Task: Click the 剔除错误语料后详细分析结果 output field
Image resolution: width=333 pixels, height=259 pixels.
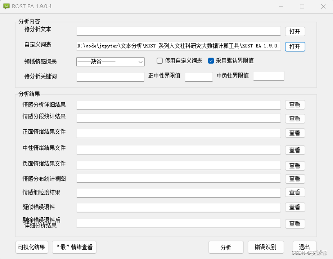Action: tap(179, 223)
